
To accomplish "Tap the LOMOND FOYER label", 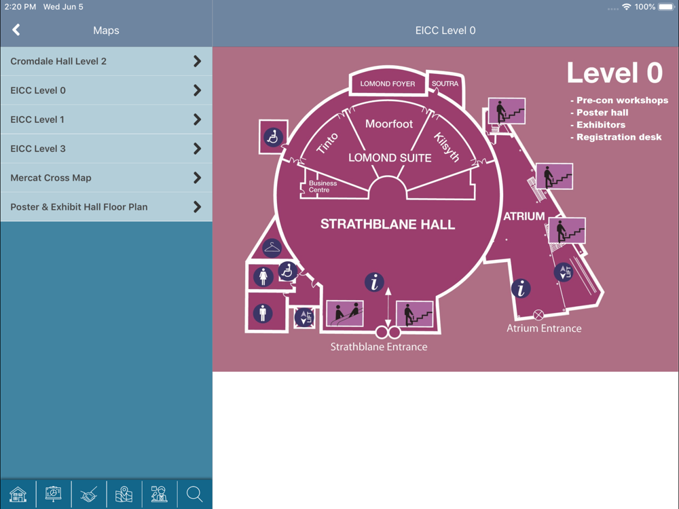I will coord(388,83).
